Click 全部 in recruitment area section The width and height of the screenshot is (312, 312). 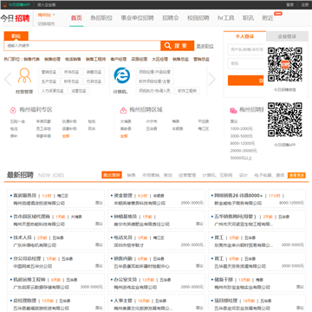(x=124, y=136)
